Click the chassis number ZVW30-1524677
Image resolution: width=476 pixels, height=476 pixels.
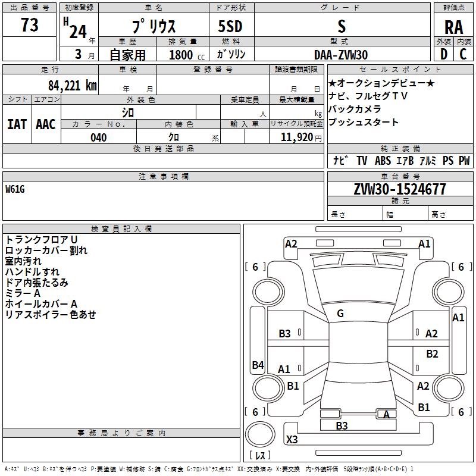[400, 190]
